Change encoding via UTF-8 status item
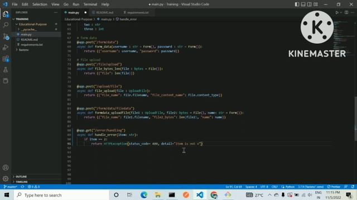 264,187
